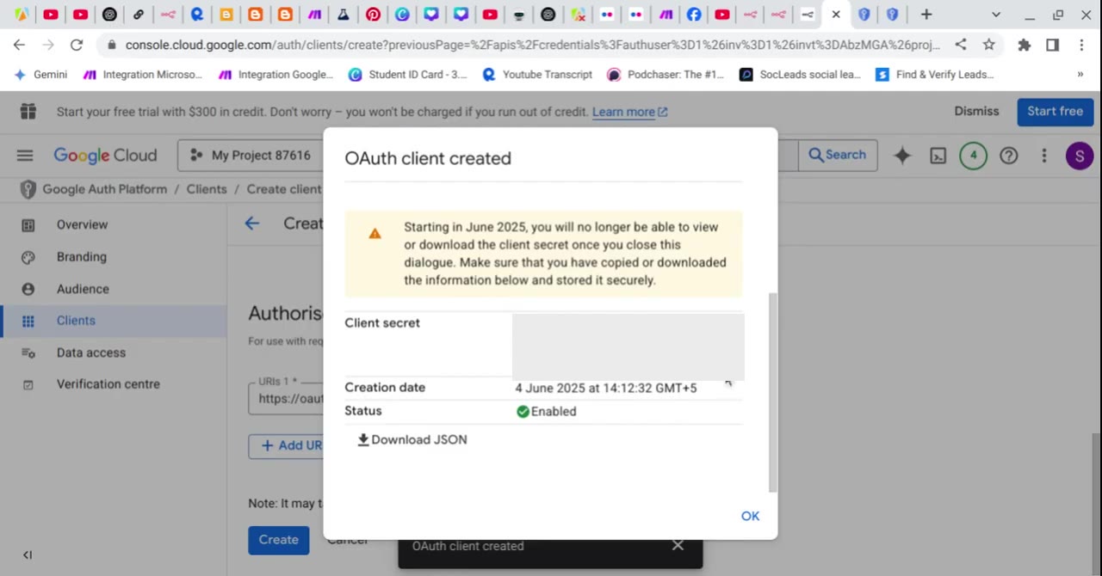
Task: Bookmark this page with the star
Action: click(x=989, y=45)
